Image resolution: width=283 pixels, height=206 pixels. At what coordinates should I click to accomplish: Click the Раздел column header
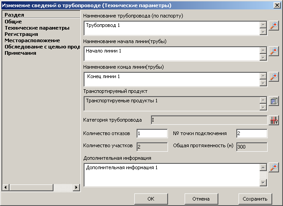pyautogui.click(x=41, y=15)
